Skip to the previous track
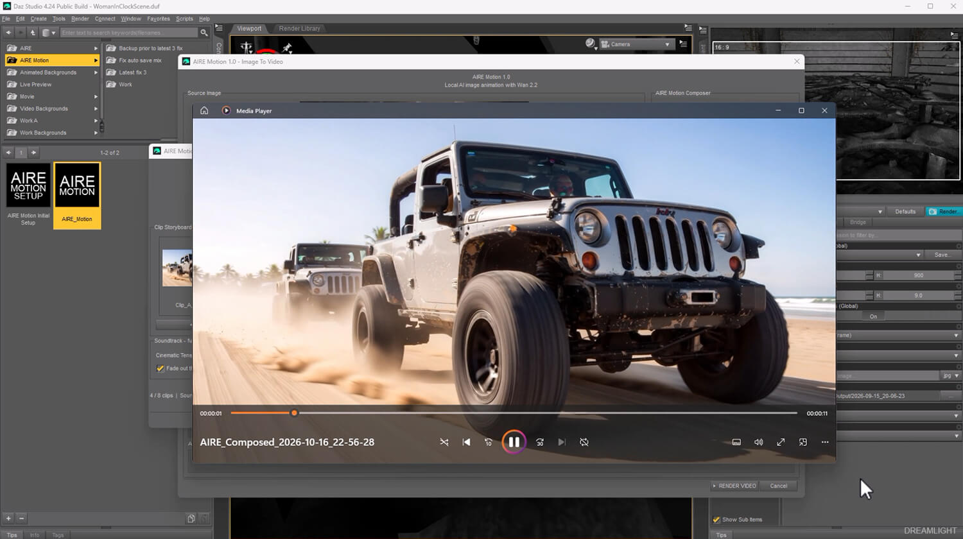The image size is (963, 539). tap(466, 442)
